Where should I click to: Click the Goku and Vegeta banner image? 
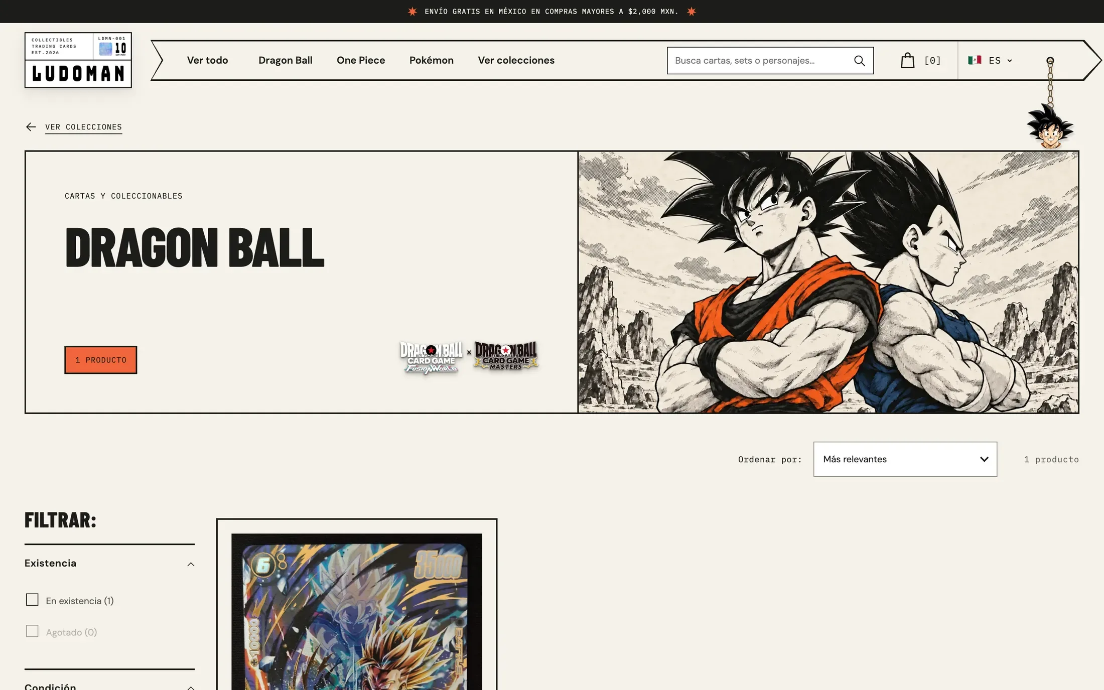(828, 282)
